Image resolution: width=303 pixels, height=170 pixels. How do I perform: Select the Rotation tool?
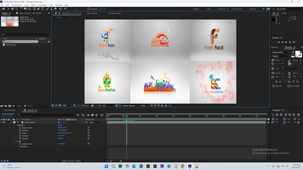coord(21,9)
